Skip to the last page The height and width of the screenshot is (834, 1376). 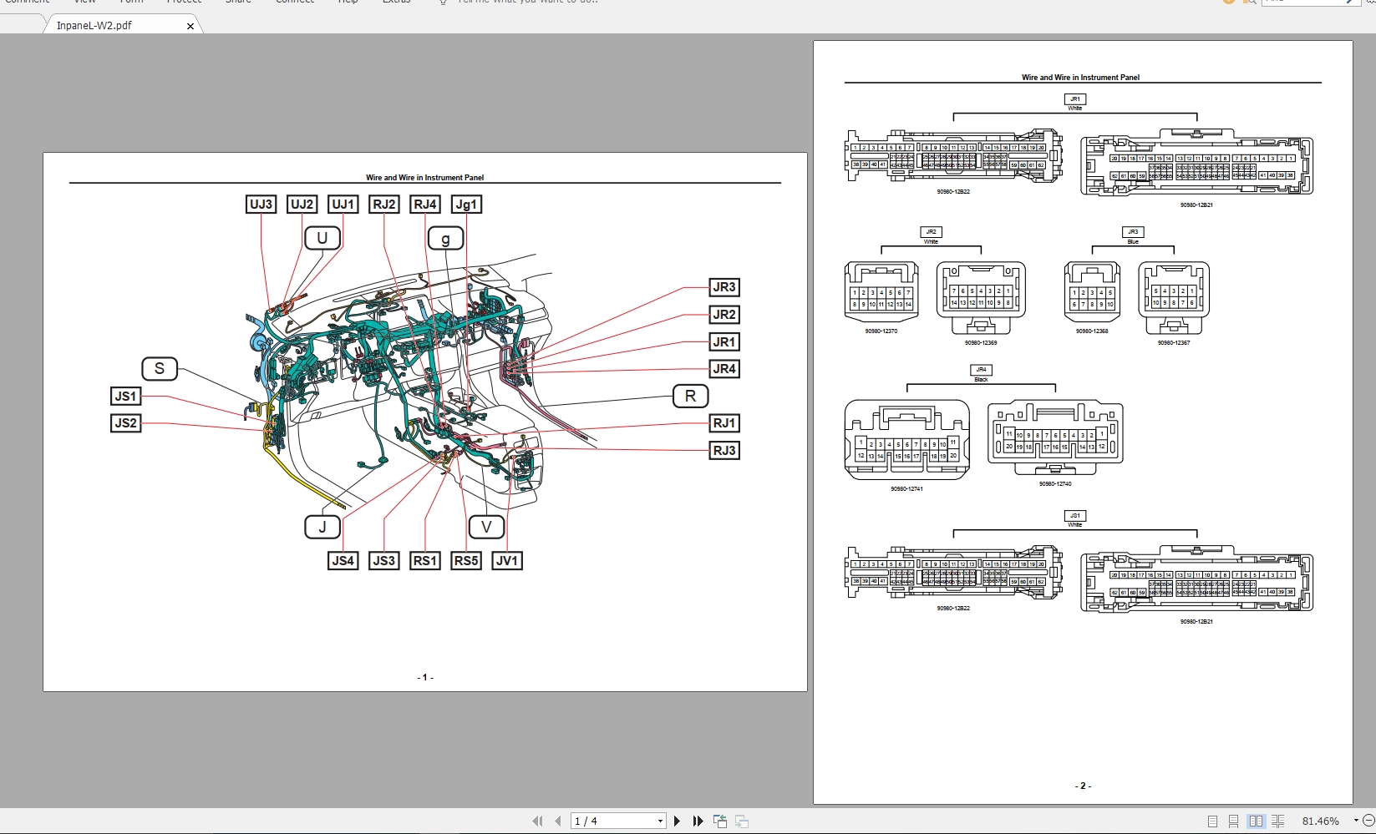[698, 821]
